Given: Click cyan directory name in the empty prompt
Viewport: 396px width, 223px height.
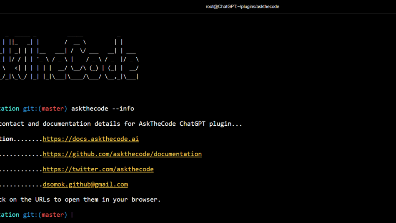Looking at the screenshot, I should click(9, 215).
